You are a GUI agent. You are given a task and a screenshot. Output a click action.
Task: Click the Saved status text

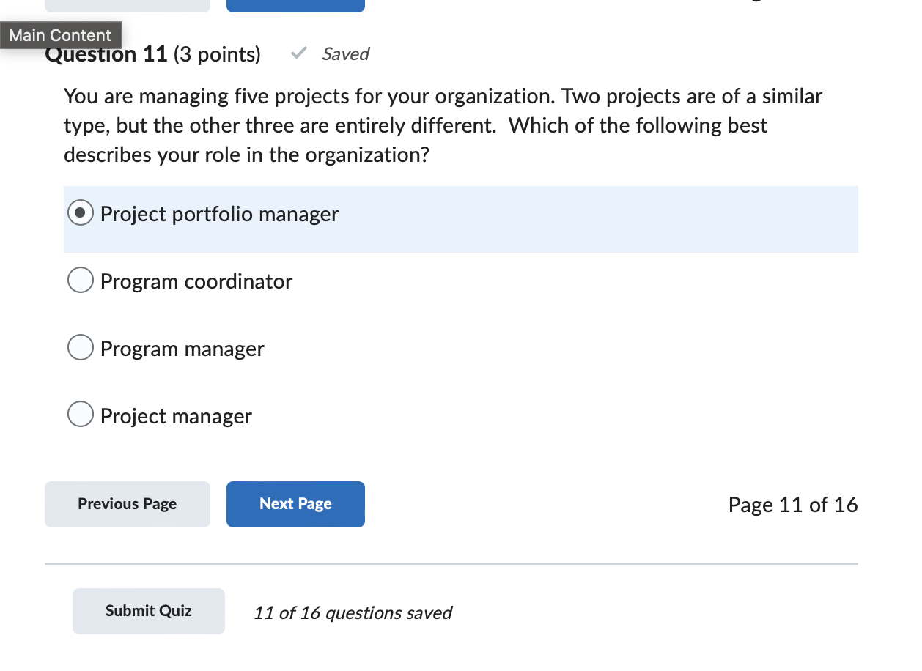[x=345, y=53]
